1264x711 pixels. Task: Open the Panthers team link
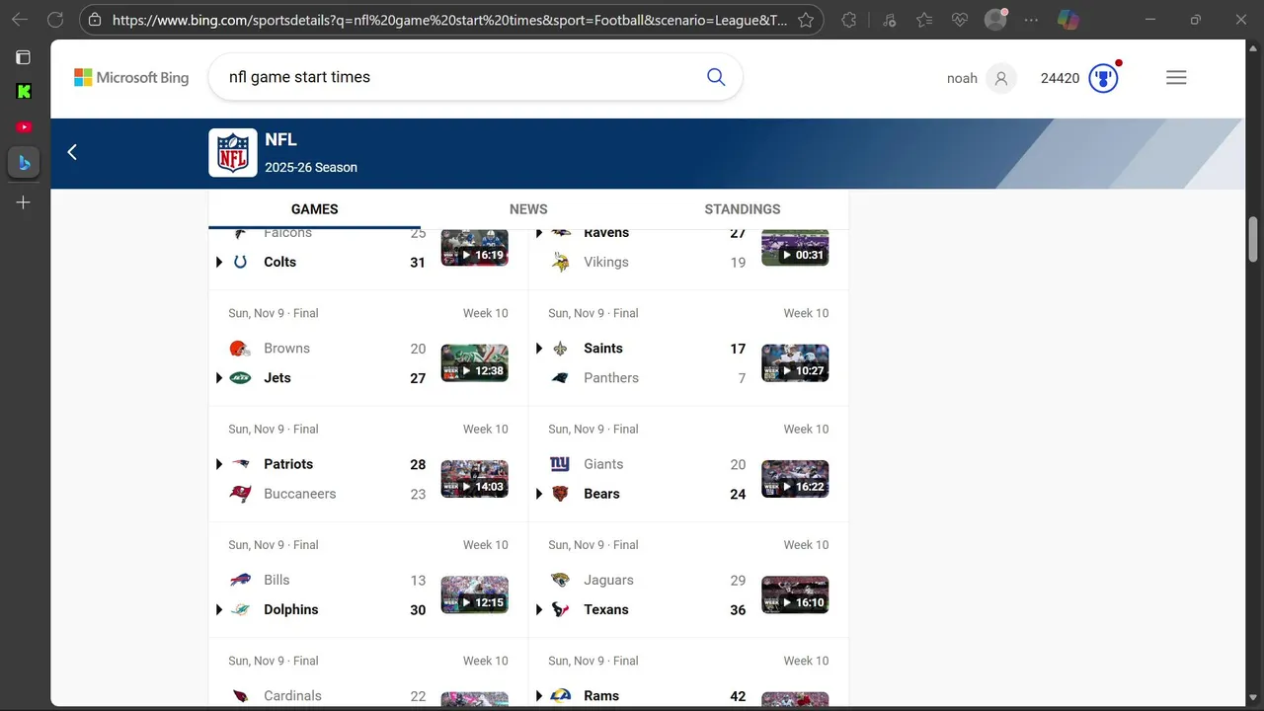[x=611, y=378]
